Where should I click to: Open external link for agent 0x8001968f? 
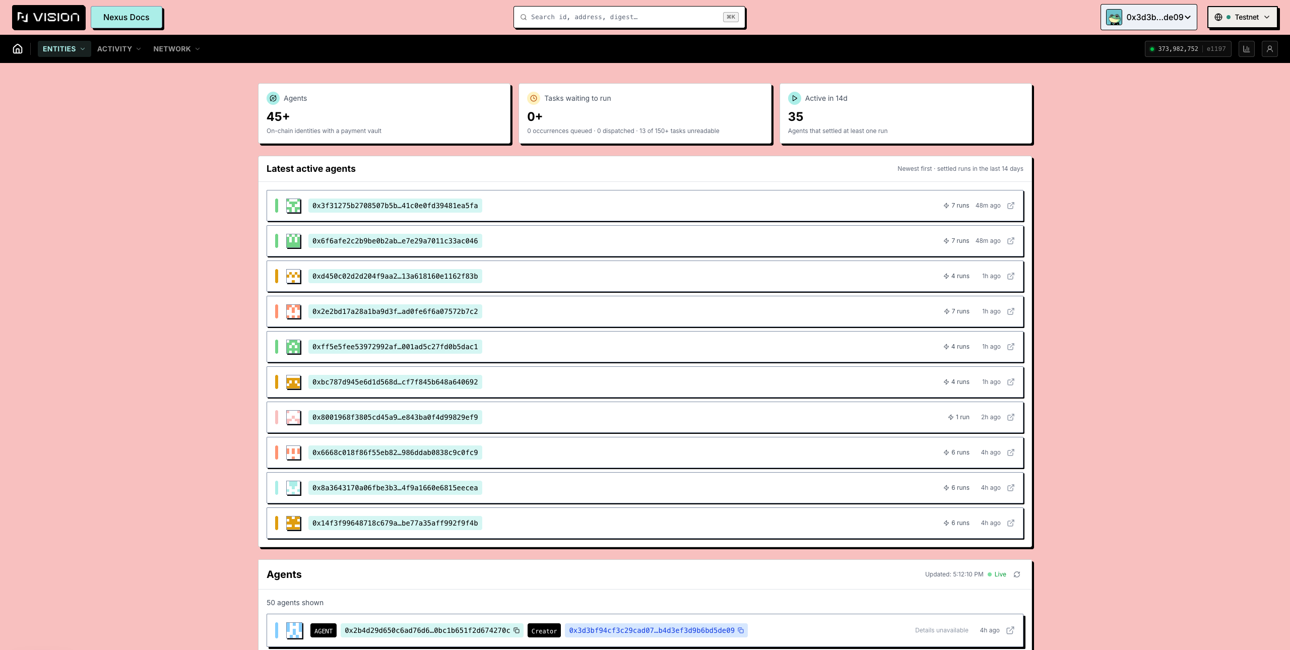[1010, 417]
